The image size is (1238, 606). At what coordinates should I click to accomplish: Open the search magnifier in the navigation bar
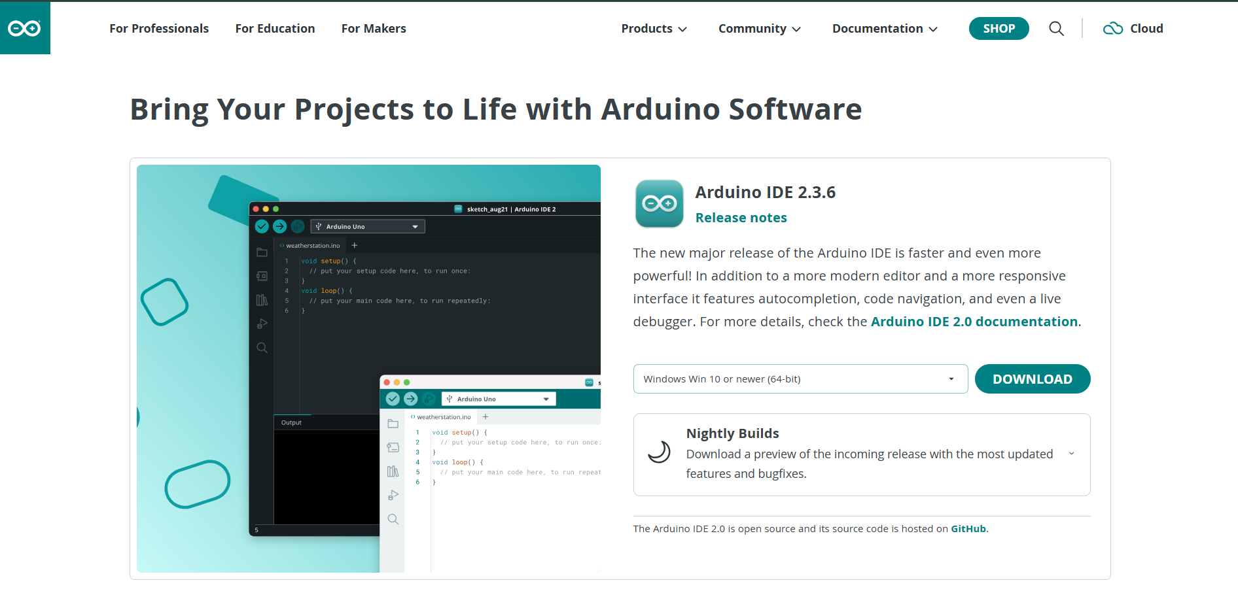(1056, 28)
